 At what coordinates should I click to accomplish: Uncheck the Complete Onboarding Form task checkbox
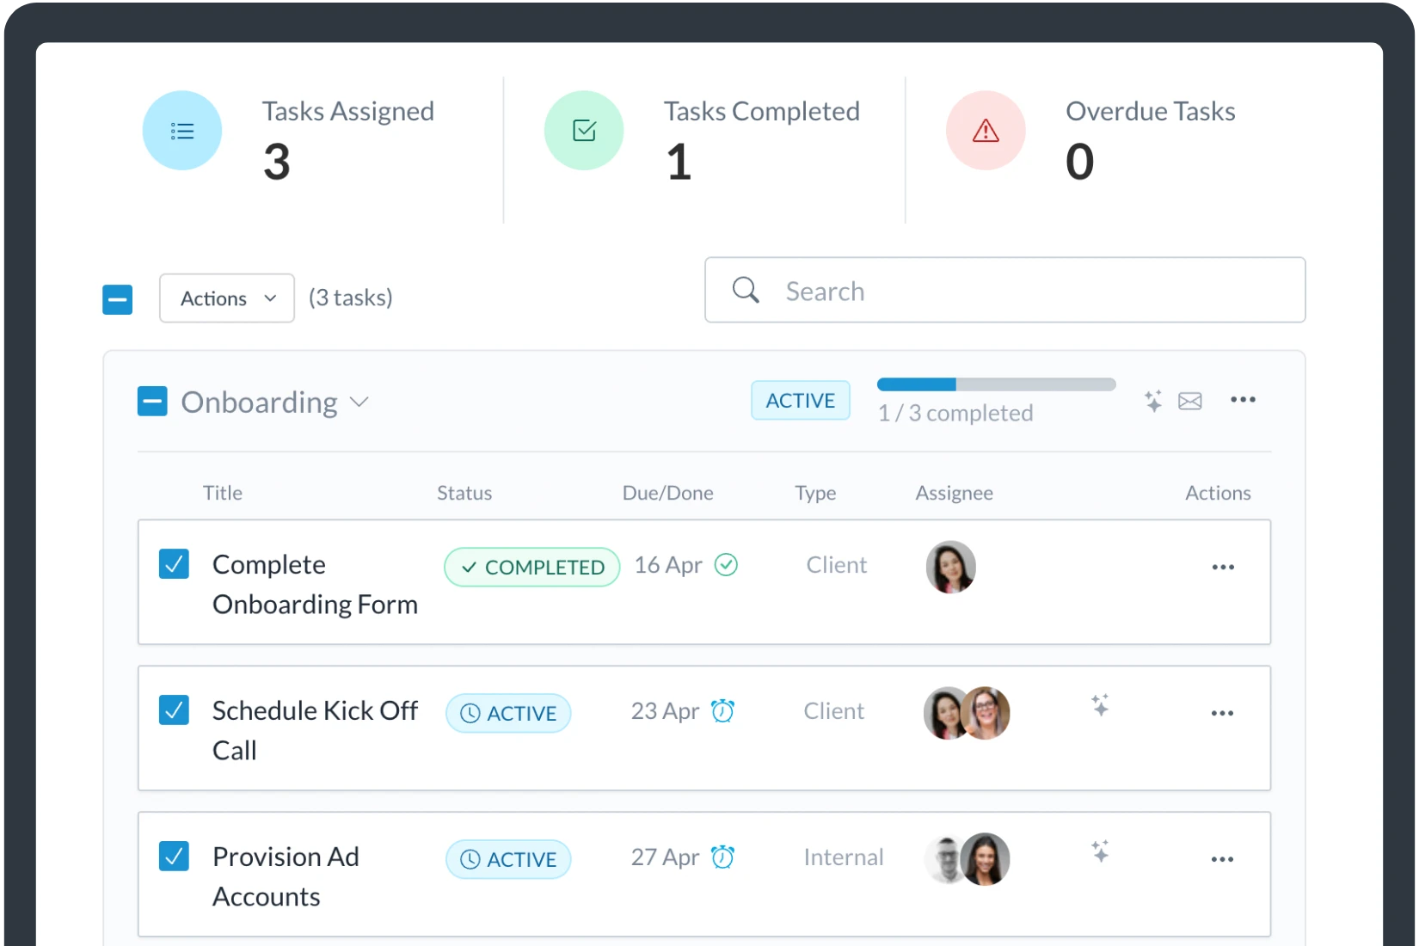(x=175, y=564)
